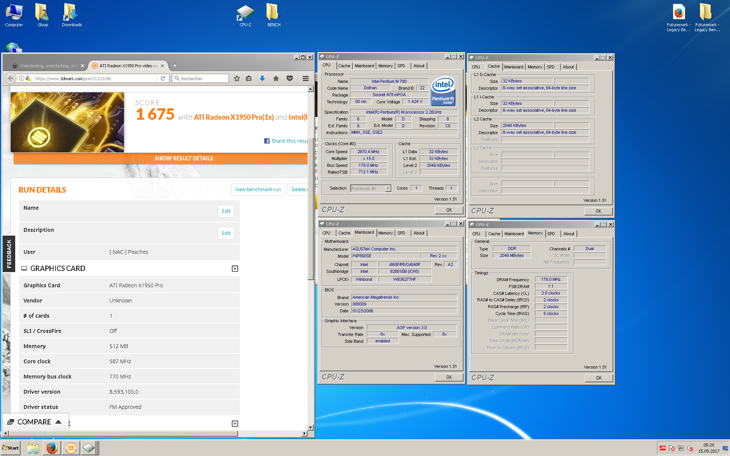Click OK in the Cache tab CPU-Z window

coord(598,211)
